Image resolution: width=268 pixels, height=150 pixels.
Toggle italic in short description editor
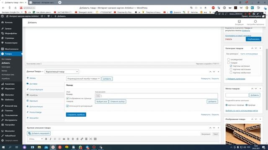51,139
